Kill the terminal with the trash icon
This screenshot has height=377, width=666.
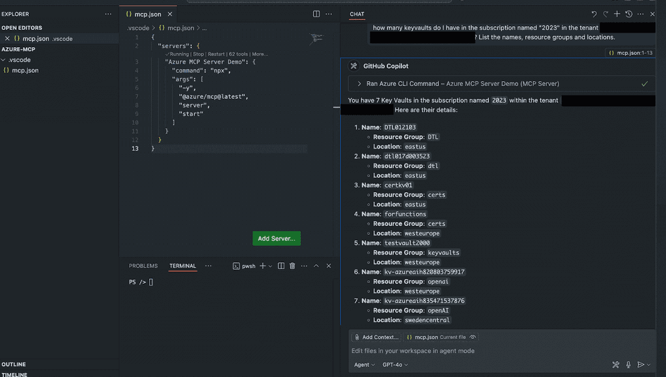point(292,266)
